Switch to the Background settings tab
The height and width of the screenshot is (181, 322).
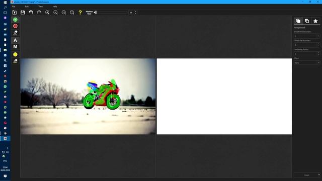307,21
